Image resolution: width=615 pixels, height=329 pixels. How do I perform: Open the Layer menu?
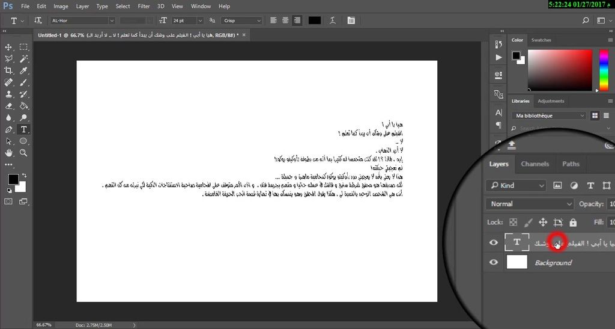click(x=82, y=6)
